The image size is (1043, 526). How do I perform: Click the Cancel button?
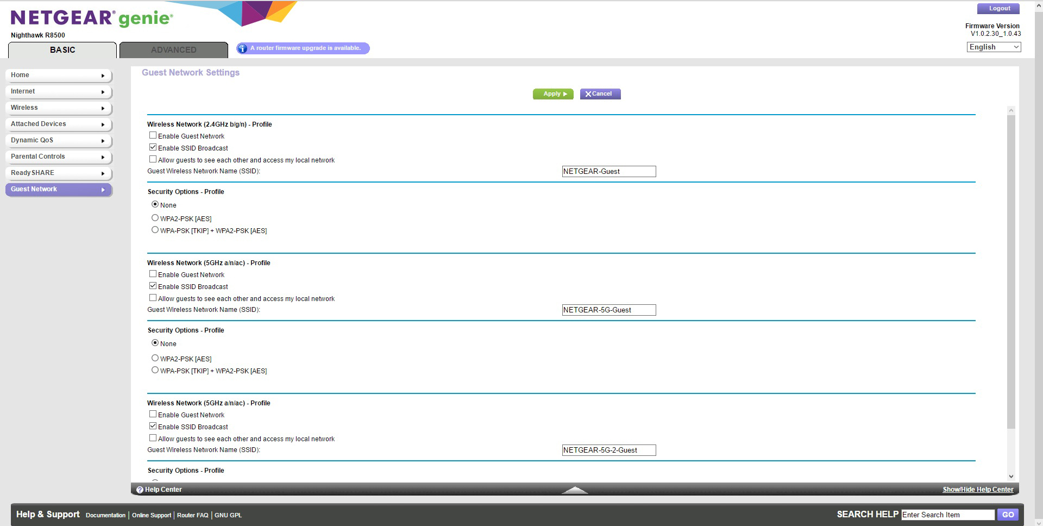pyautogui.click(x=600, y=94)
